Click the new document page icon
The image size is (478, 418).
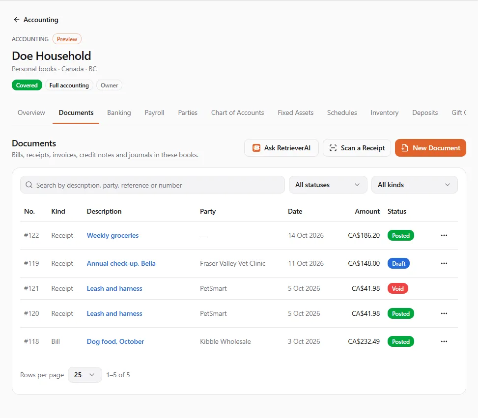pyautogui.click(x=404, y=148)
